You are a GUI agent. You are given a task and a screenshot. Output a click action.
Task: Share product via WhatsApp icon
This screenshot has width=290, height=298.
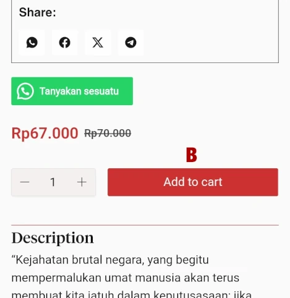pos(32,43)
